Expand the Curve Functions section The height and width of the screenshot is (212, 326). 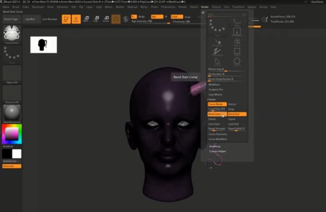pyautogui.click(x=218, y=134)
